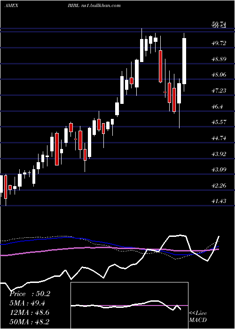Select the 44.74 price axis label
235x329 pixels.
click(x=219, y=138)
